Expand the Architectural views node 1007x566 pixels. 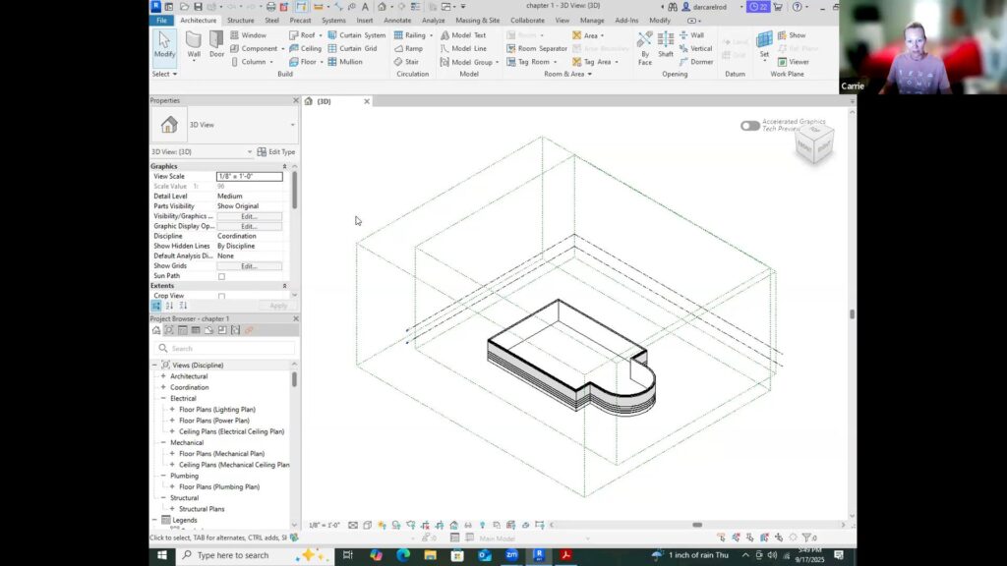pyautogui.click(x=163, y=376)
